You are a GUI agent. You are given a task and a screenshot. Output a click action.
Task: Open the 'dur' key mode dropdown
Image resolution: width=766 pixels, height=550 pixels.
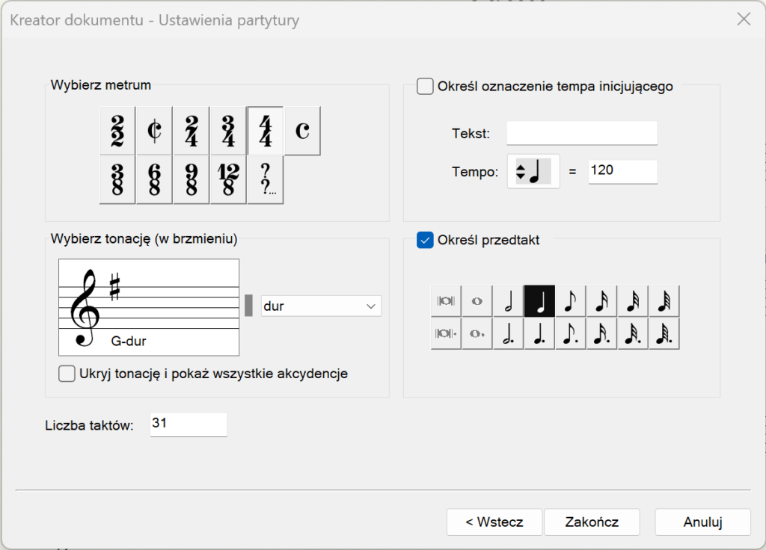pos(321,306)
